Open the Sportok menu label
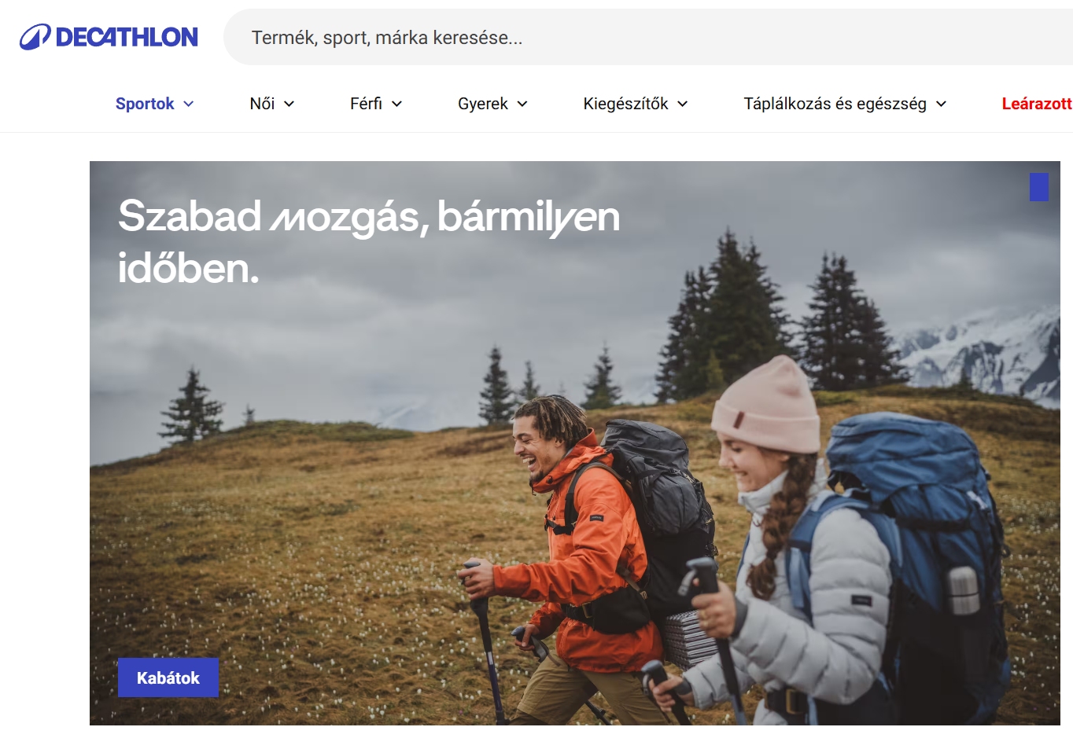 coord(145,104)
